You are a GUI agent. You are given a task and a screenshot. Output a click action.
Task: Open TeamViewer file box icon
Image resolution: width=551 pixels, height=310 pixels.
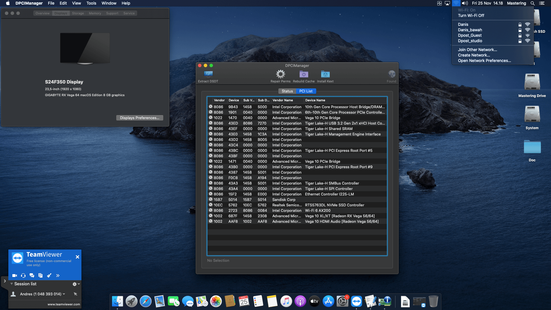(x=40, y=276)
